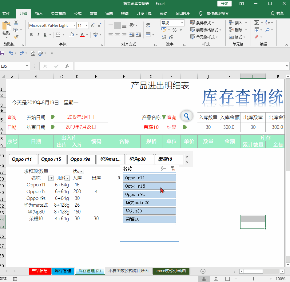Viewport: 290px width, 282px height.
Task: Open the 条件格式 dropdown
Action: pos(202,23)
